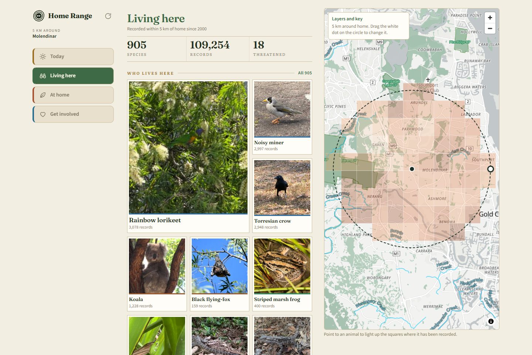Open the Striped marsh frog photo
This screenshot has height=355, width=532.
[282, 266]
